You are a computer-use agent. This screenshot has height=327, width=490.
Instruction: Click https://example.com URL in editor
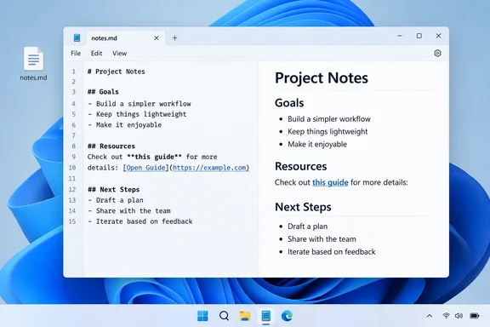pyautogui.click(x=209, y=168)
